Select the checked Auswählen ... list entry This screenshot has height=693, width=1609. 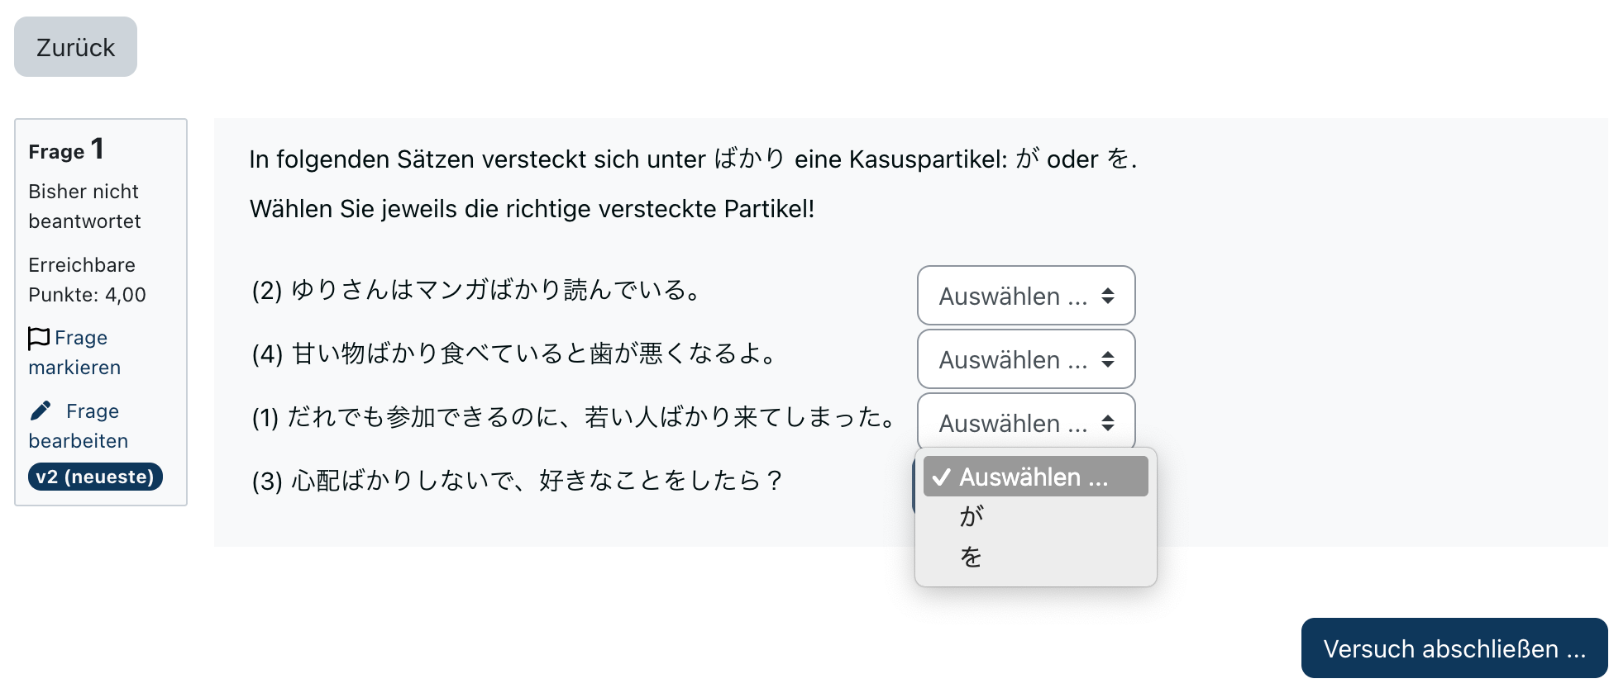coord(1036,477)
